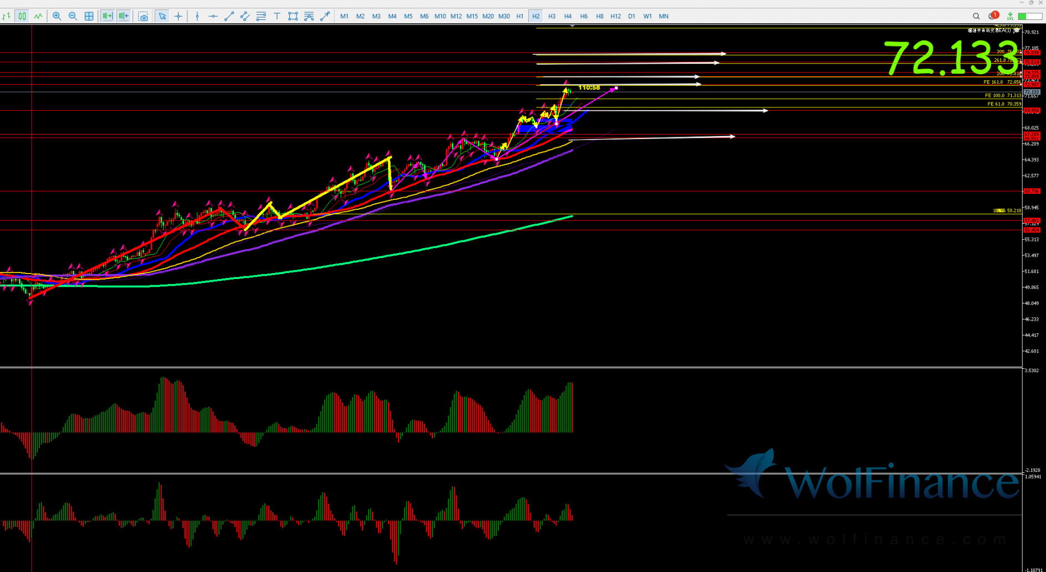Image resolution: width=1046 pixels, height=572 pixels.
Task: Open notifications with red badge
Action: click(x=993, y=16)
